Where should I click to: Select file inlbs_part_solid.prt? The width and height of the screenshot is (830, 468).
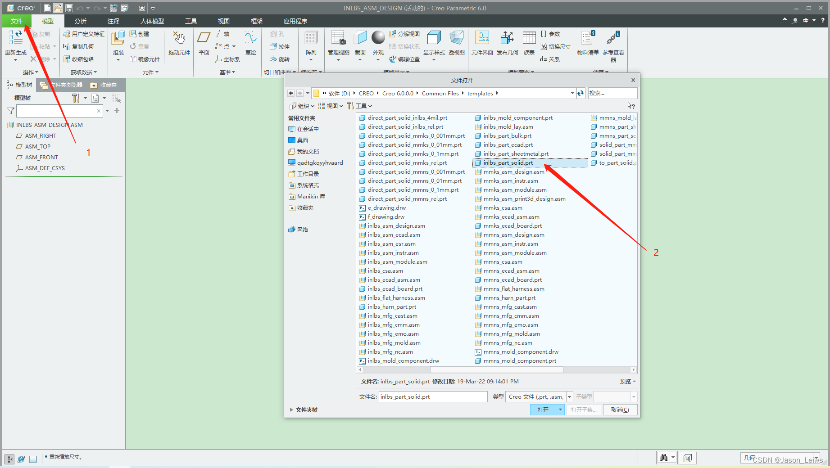coord(530,163)
